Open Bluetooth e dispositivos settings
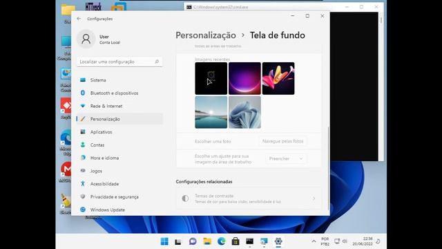The height and width of the screenshot is (249, 442). pos(119,93)
